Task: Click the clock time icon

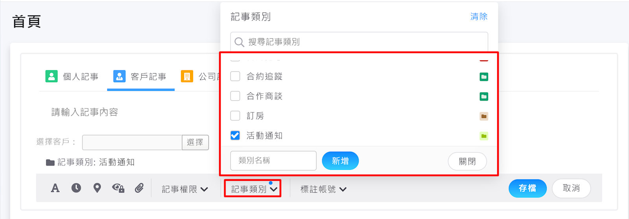Action: point(76,188)
